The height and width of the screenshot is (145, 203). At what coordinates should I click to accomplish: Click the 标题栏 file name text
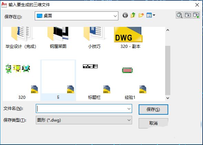point(94,97)
